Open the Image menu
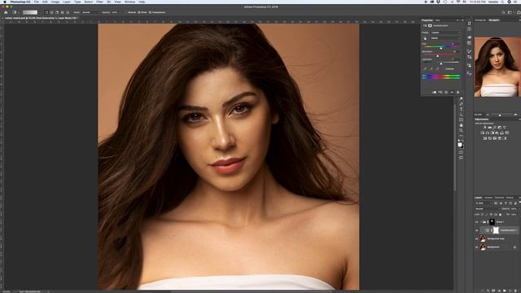This screenshot has height=293, width=521. tap(55, 2)
